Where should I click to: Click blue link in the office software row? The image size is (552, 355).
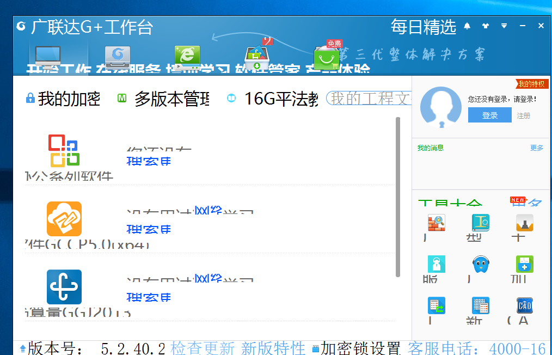point(149,161)
